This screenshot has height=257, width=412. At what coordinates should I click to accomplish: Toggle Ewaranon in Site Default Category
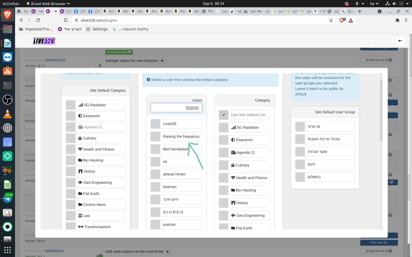70,116
